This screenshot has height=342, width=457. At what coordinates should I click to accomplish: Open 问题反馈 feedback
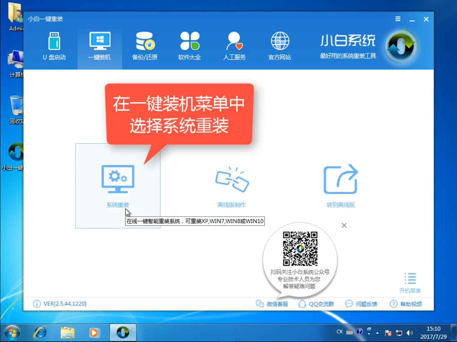(361, 304)
